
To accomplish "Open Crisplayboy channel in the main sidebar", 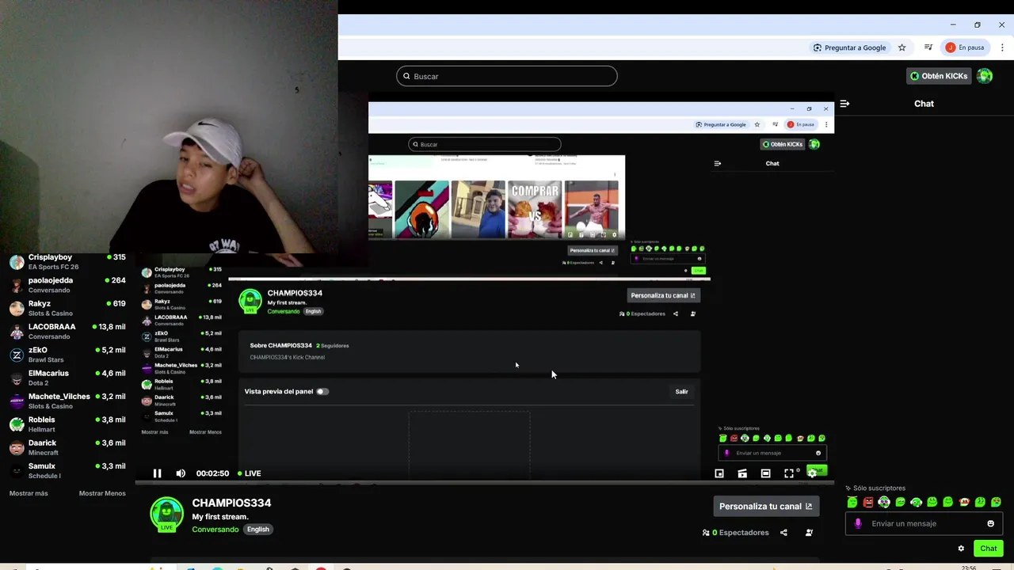I will click(67, 262).
